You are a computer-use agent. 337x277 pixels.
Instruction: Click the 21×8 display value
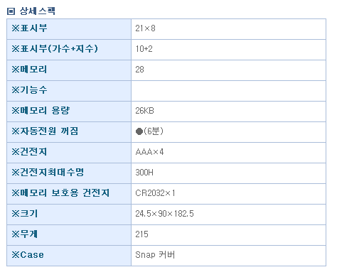pyautogui.click(x=145, y=28)
